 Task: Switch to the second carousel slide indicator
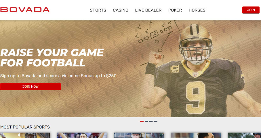click(x=146, y=121)
